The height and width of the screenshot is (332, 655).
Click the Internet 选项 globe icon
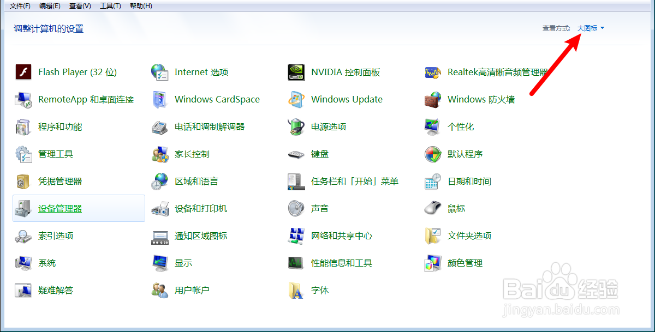click(x=160, y=72)
